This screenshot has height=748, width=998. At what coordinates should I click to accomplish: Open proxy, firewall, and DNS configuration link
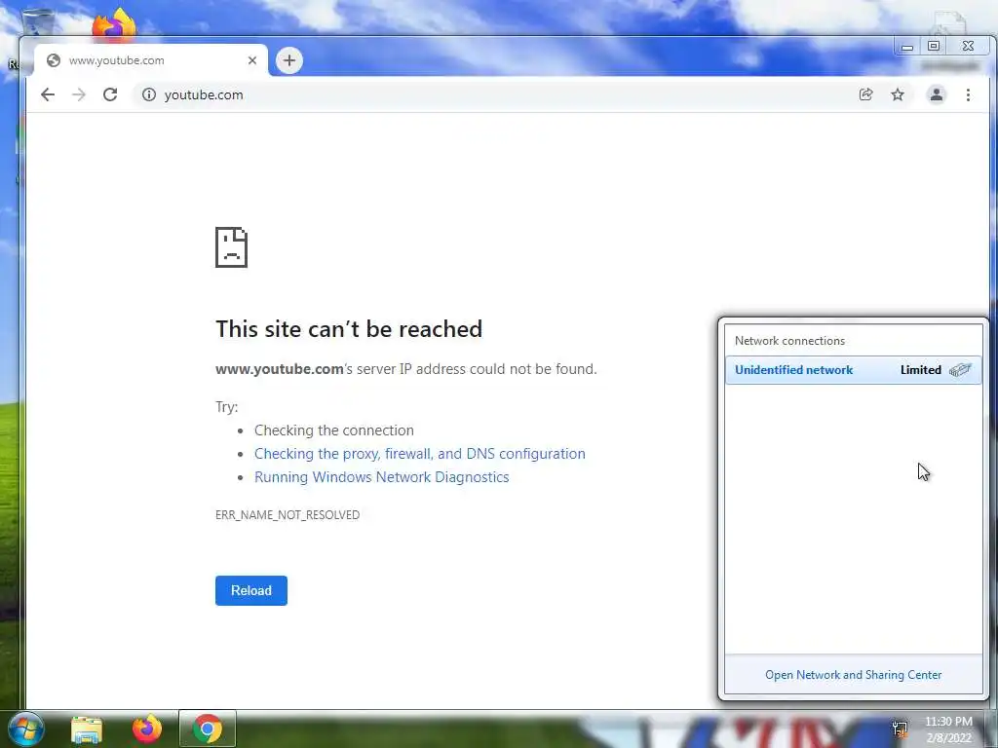point(419,454)
